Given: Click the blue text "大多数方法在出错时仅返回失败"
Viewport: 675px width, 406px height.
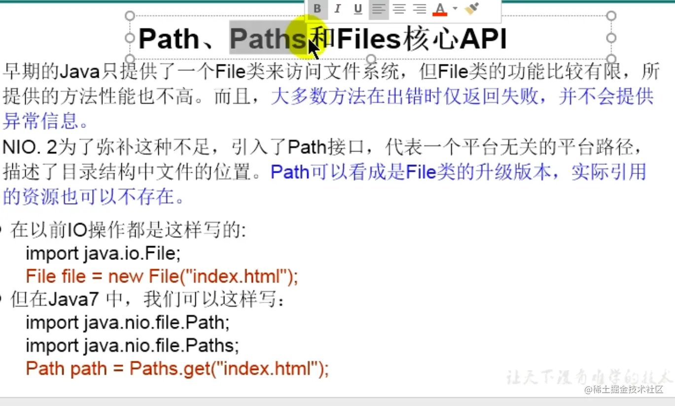Looking at the screenshot, I should click(404, 96).
